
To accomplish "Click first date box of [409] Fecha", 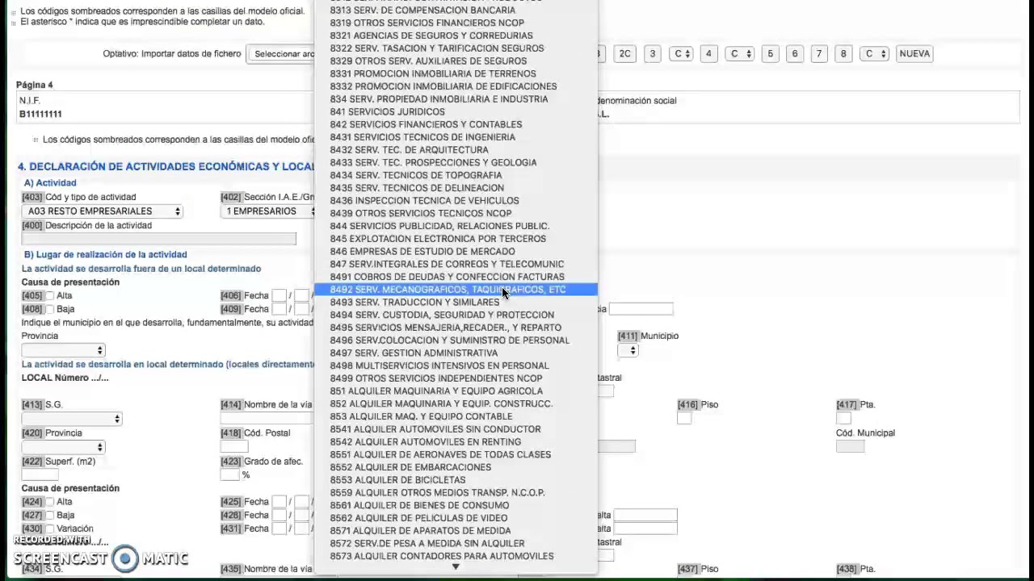I will click(280, 309).
